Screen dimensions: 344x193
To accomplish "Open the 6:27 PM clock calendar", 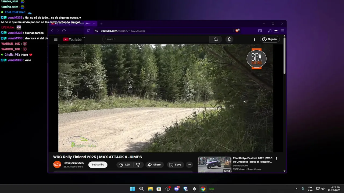I will [334, 189].
